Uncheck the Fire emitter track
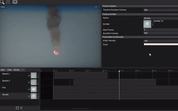Viewport: 178px width, 111px height. coord(29,89)
